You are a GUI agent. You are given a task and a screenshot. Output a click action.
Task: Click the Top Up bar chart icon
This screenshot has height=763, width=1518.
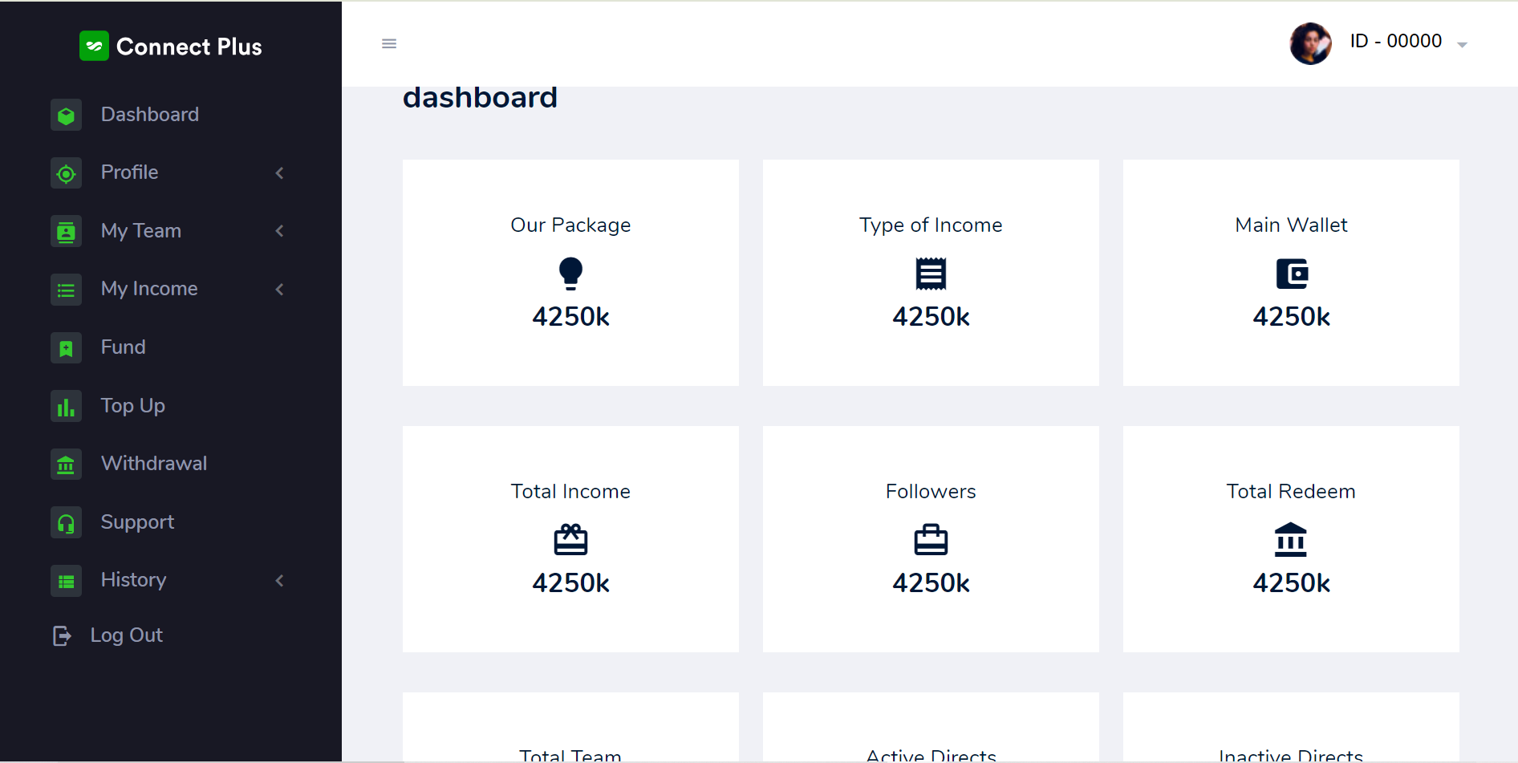(66, 407)
